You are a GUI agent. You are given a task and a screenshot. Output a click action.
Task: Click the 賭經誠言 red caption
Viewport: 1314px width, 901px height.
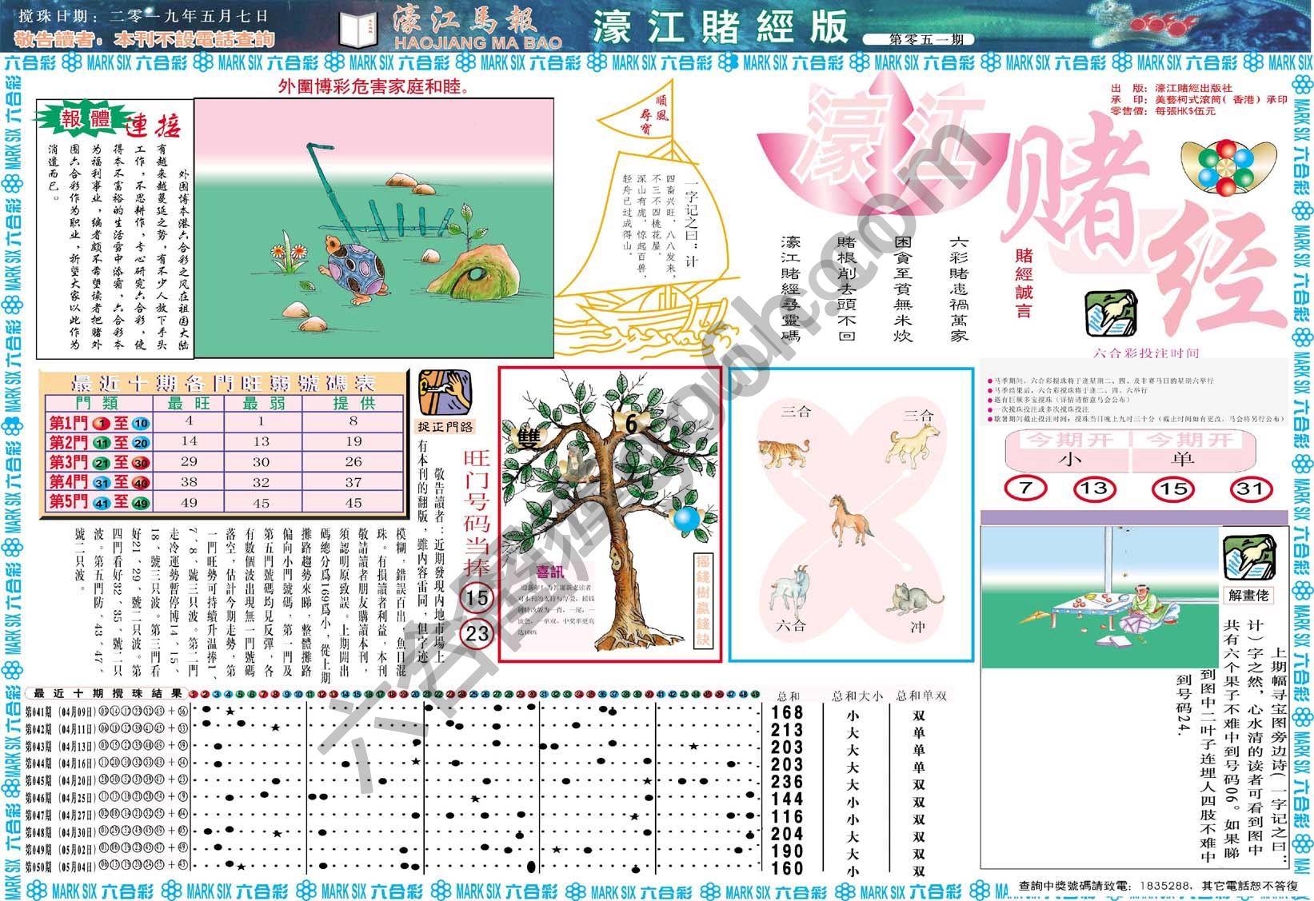pyautogui.click(x=1024, y=282)
